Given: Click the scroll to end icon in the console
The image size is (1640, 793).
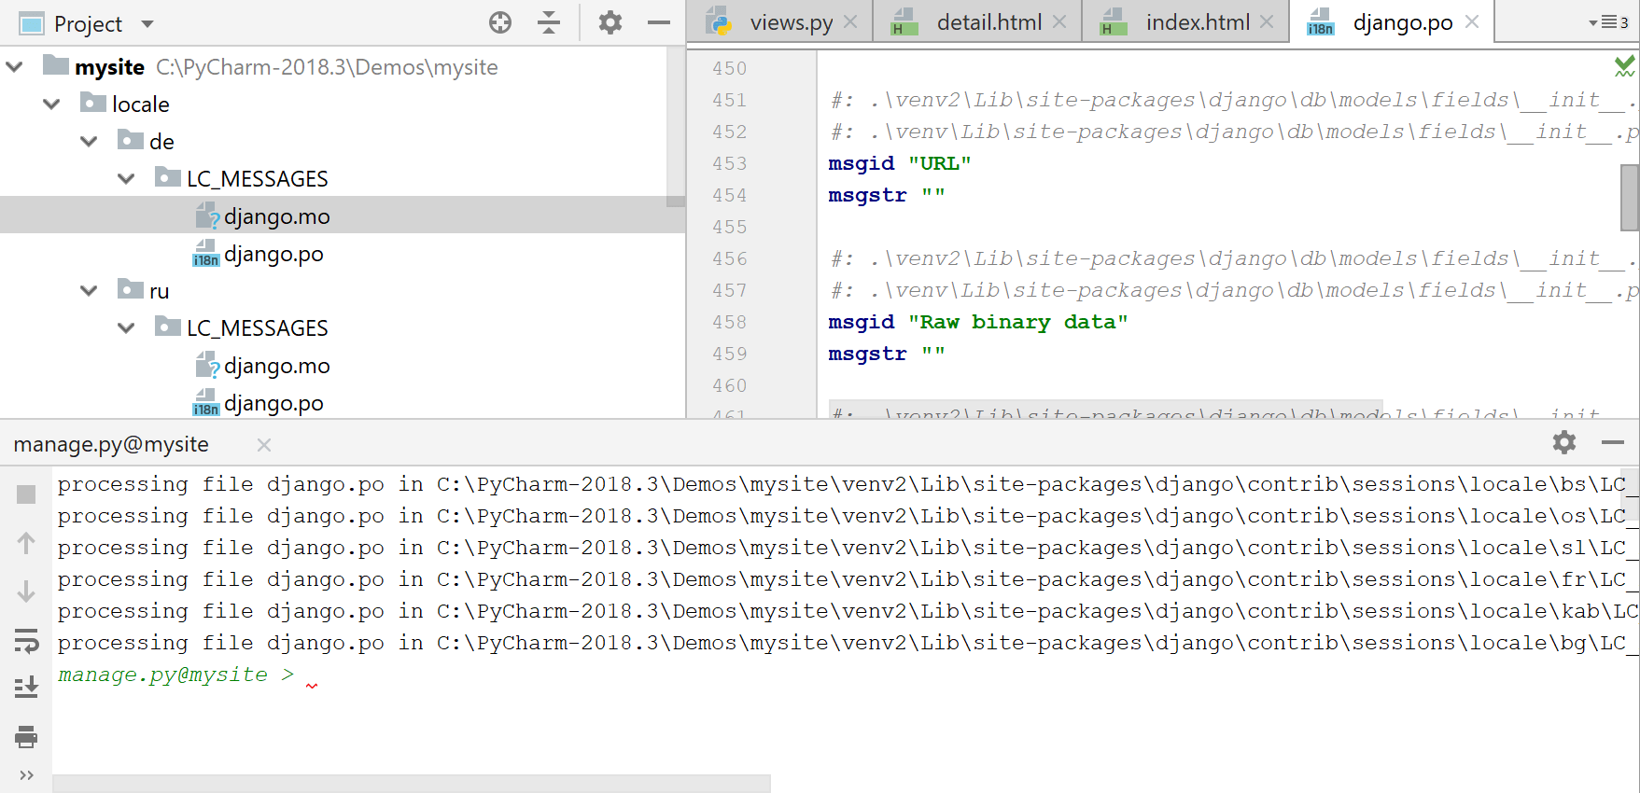Looking at the screenshot, I should (26, 688).
